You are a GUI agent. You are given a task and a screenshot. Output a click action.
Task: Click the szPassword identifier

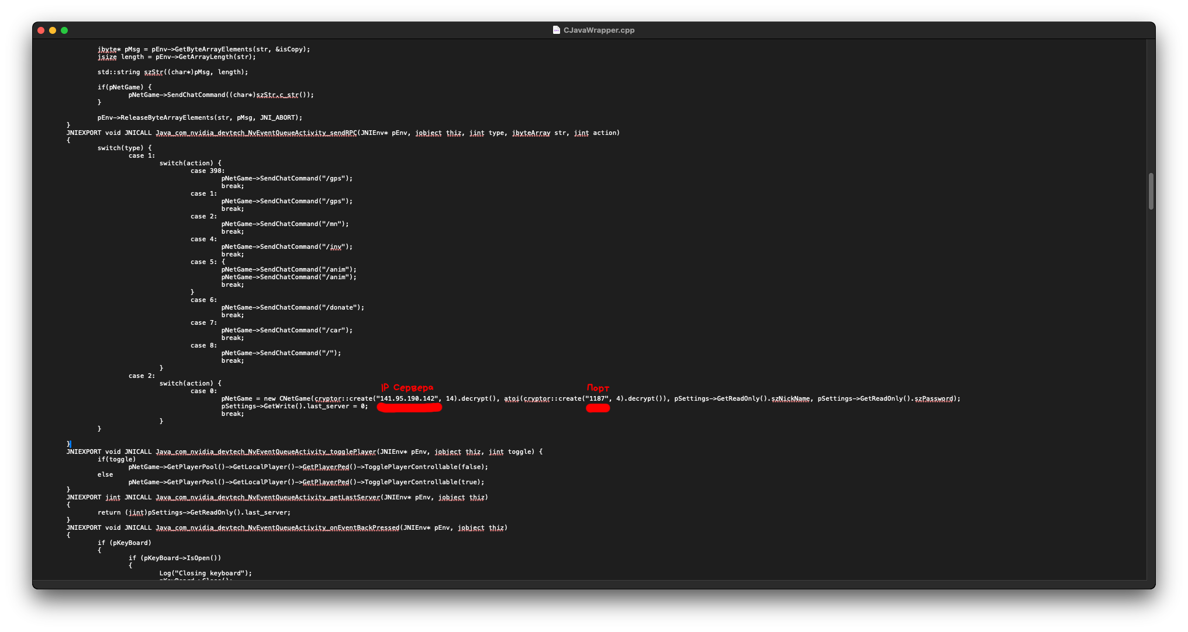pyautogui.click(x=934, y=398)
